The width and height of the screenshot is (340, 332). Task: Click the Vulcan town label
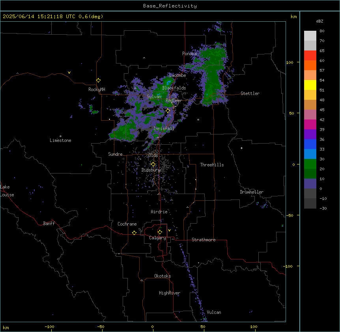click(214, 312)
